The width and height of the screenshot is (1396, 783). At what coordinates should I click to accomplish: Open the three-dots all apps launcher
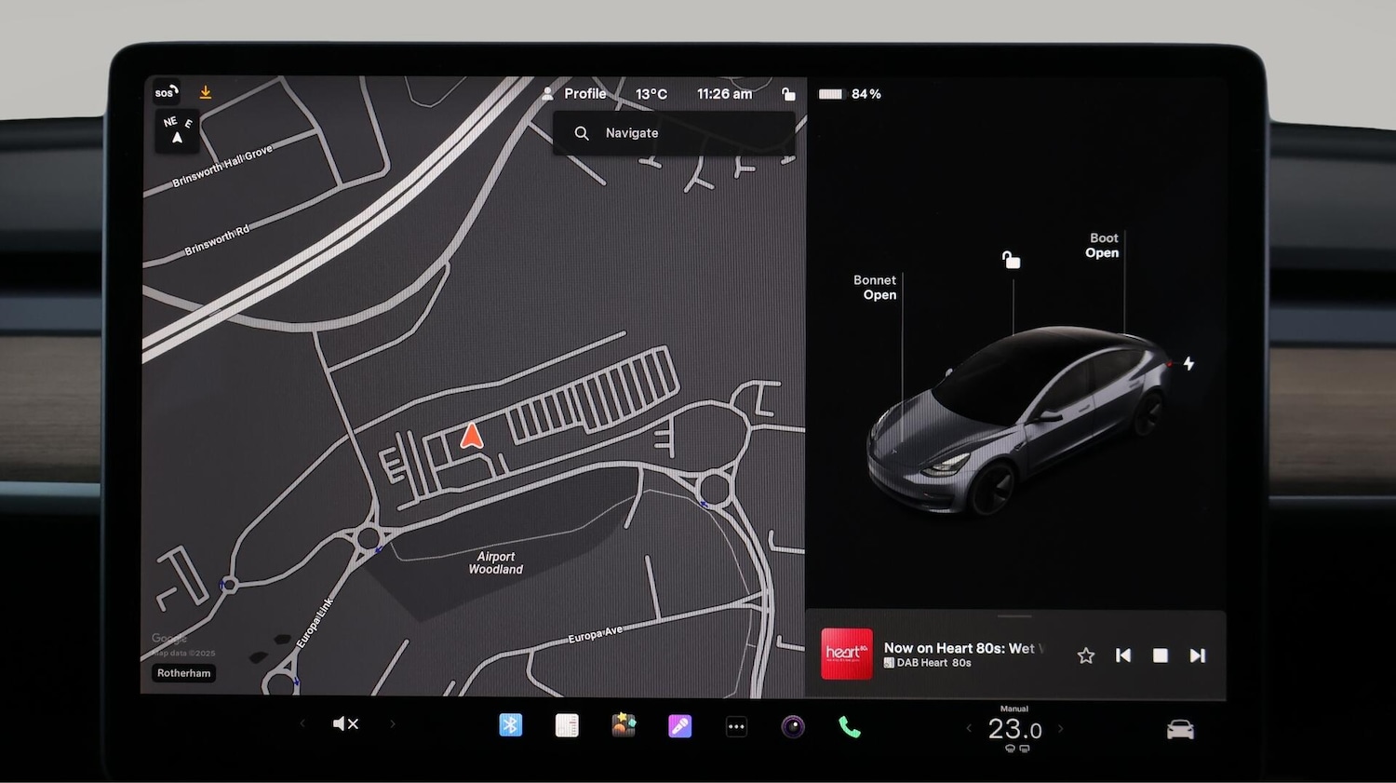(x=736, y=726)
